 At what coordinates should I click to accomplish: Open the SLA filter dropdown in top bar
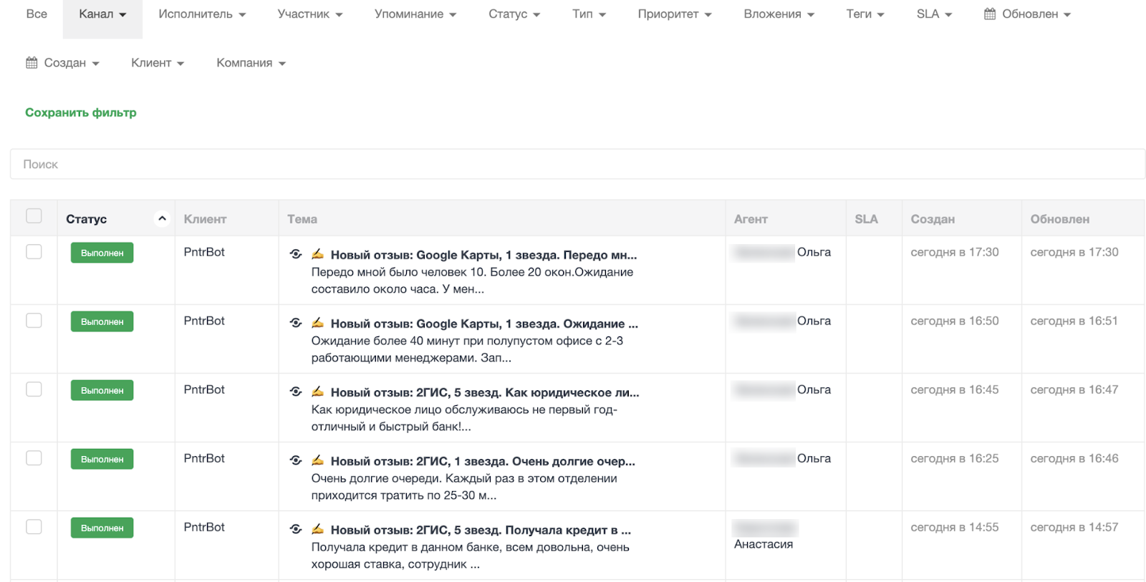[x=934, y=14]
